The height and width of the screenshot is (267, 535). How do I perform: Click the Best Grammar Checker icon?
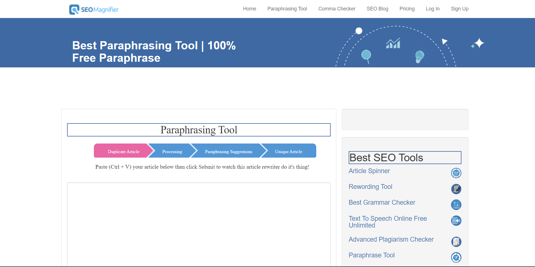456,204
